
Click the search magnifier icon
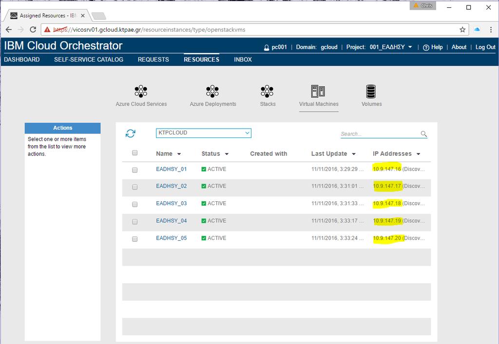click(423, 134)
